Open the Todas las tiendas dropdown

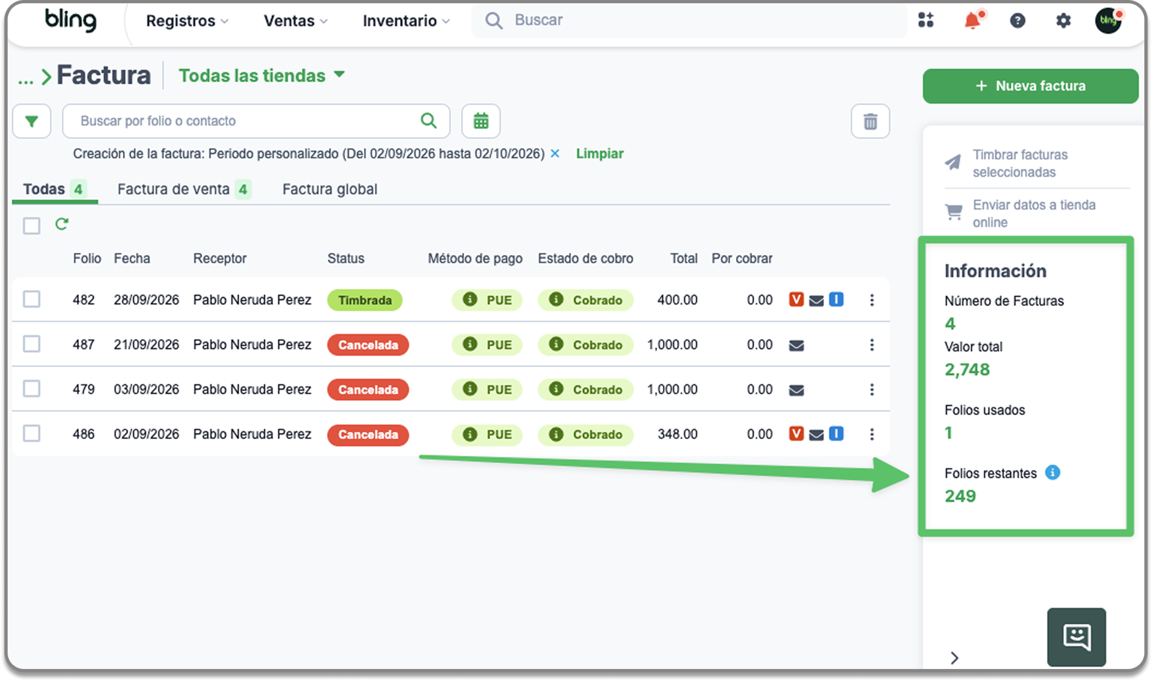262,75
